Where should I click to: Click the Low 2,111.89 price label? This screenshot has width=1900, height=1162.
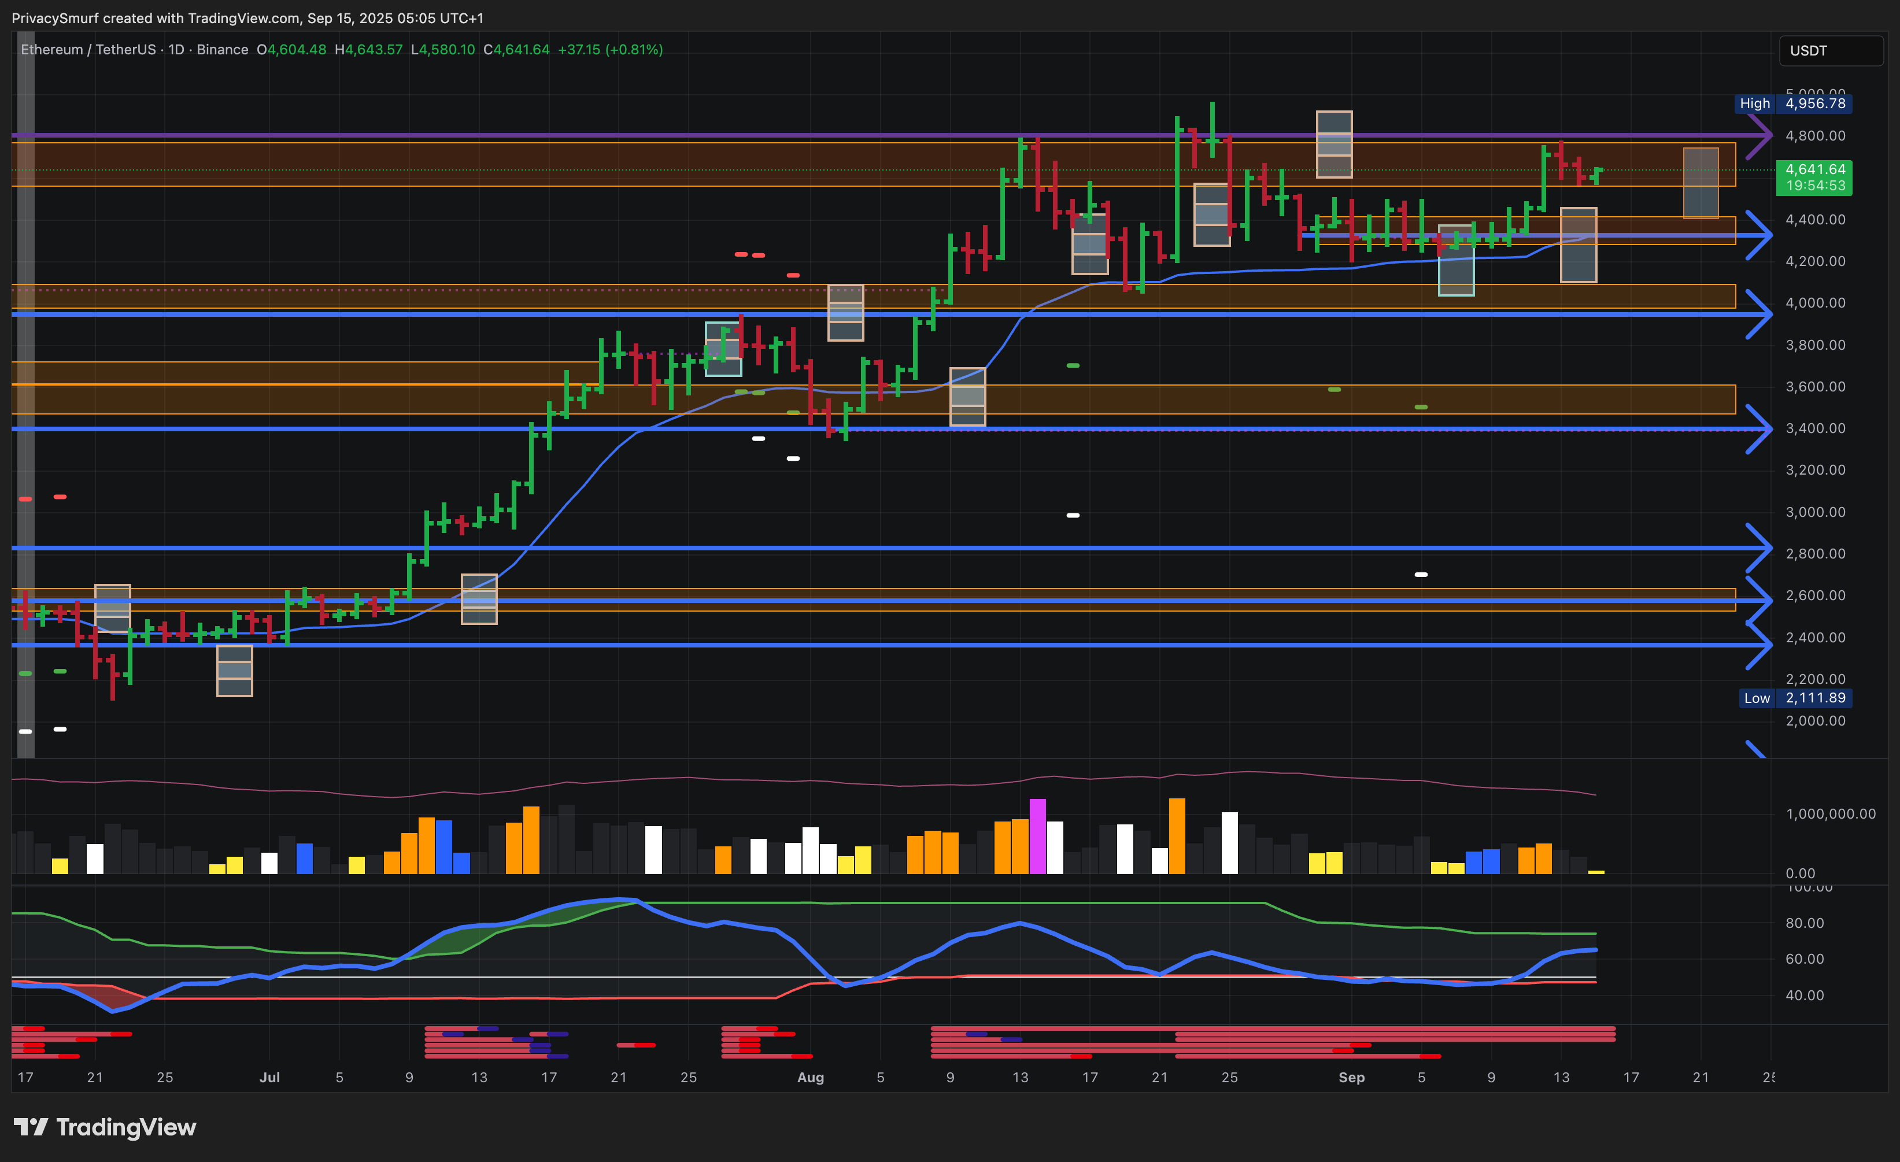click(x=1795, y=698)
